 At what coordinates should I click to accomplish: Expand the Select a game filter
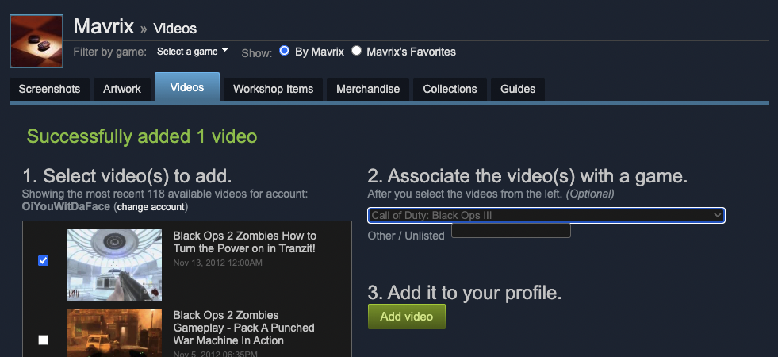[193, 51]
